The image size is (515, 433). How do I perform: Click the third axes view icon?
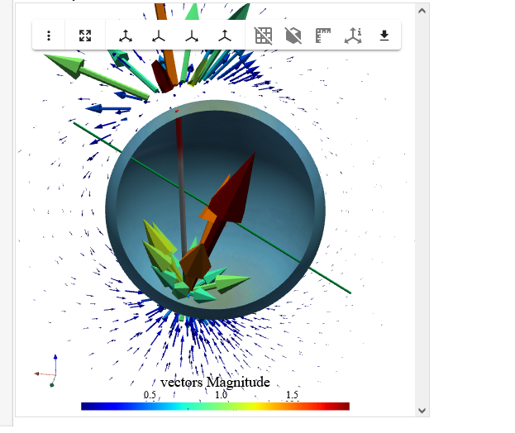[x=192, y=36]
